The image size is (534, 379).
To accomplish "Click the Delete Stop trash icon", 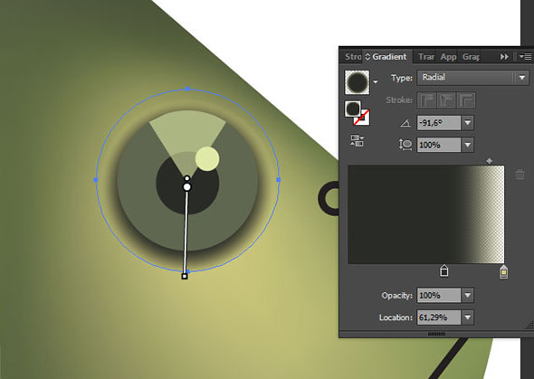I will [x=520, y=175].
